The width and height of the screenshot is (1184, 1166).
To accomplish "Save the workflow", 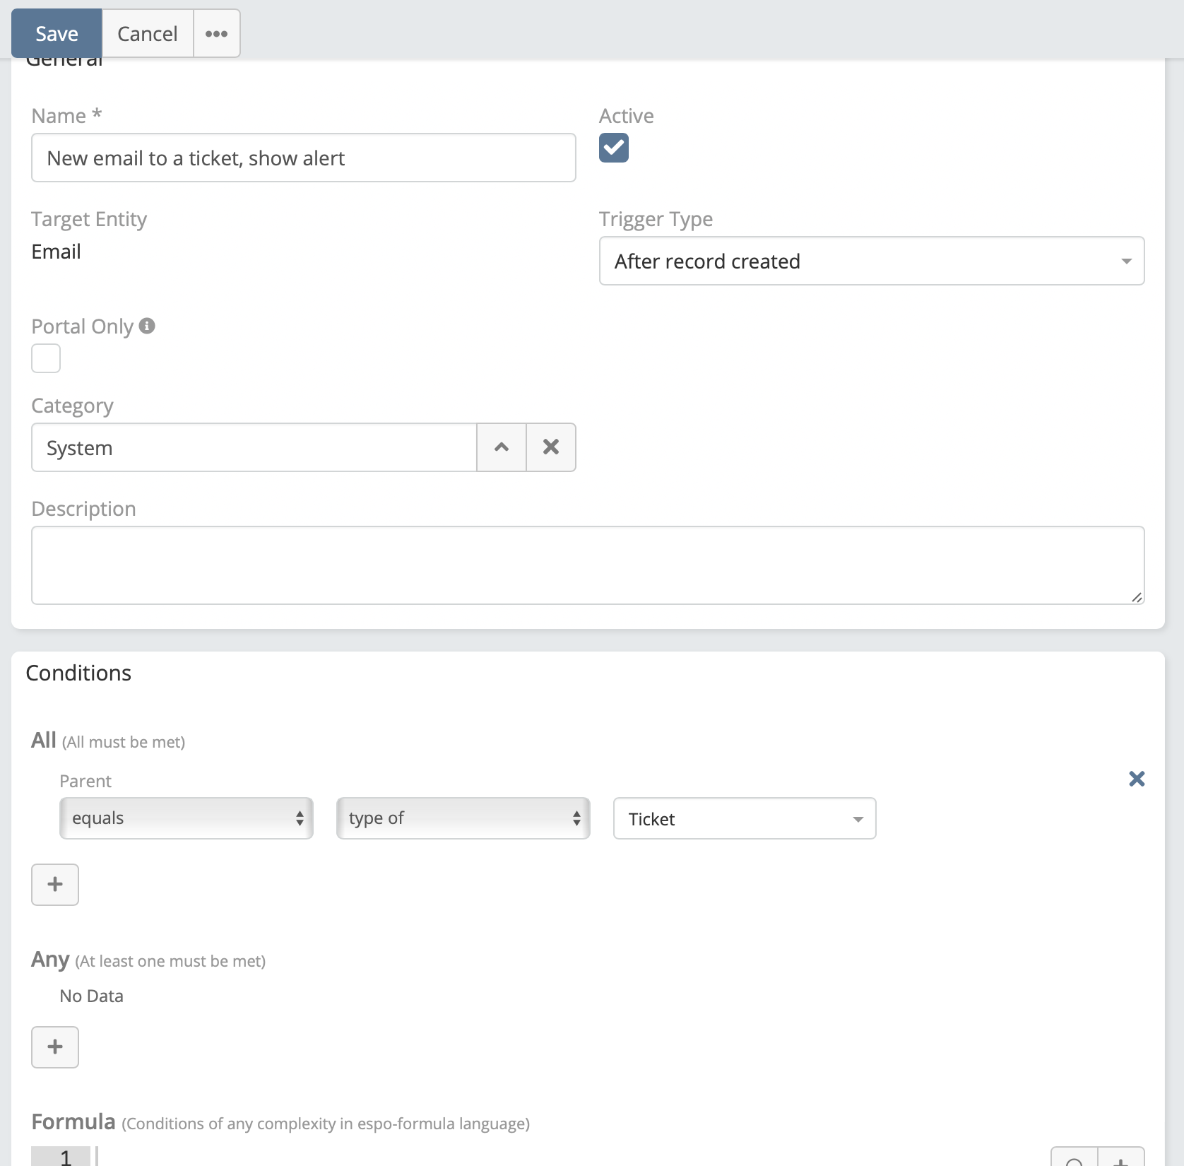I will 57,33.
